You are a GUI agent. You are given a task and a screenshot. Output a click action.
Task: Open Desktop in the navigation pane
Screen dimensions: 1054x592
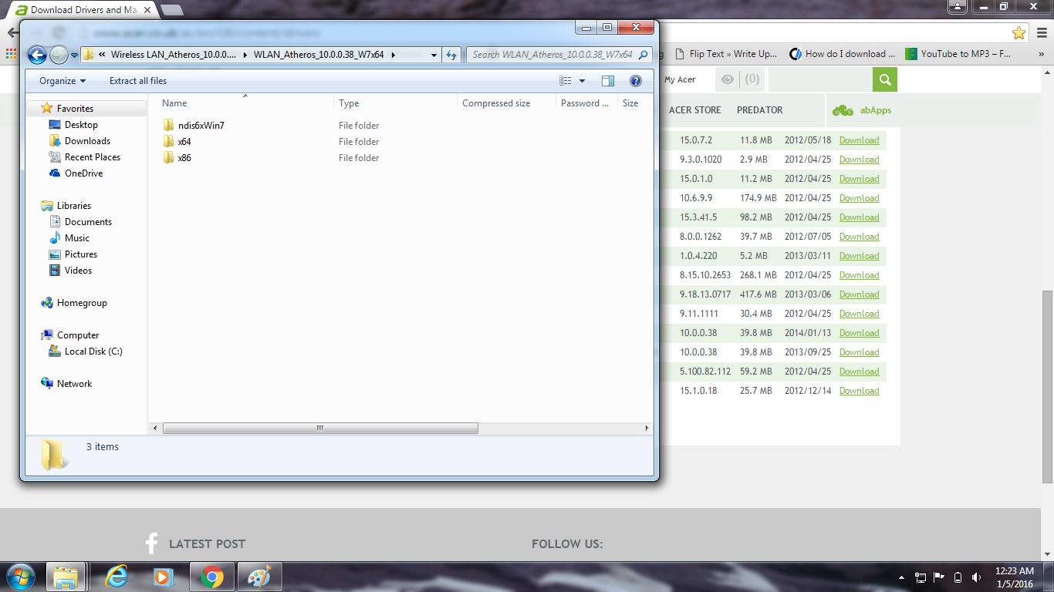81,125
